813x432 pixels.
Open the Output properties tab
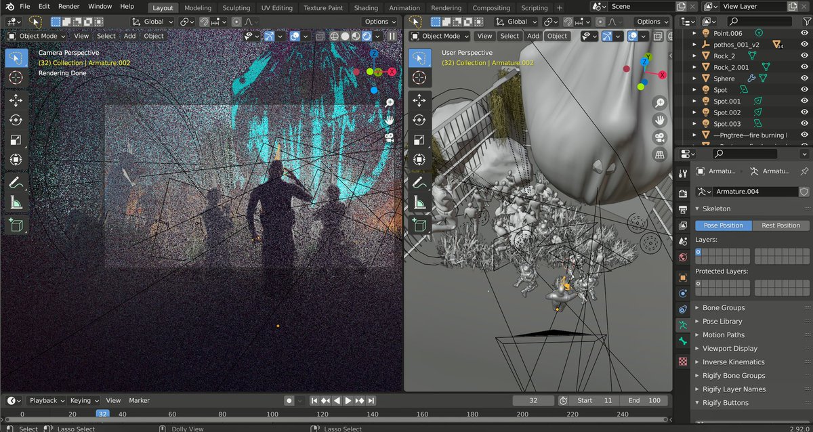683,210
